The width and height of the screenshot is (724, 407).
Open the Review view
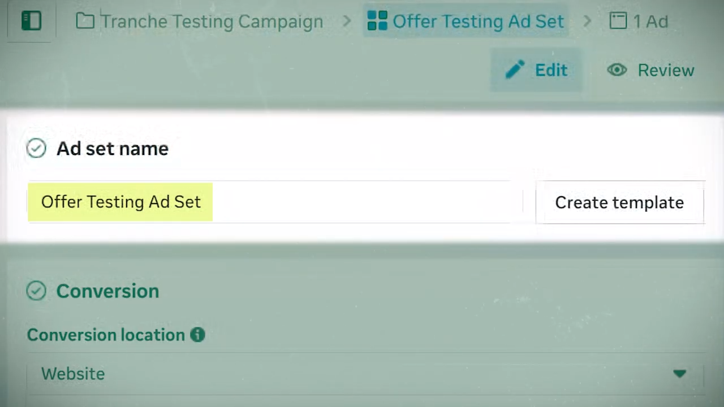666,70
